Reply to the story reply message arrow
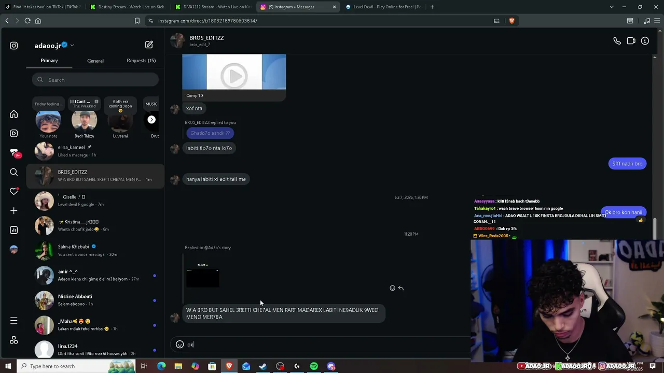The width and height of the screenshot is (664, 373). (401, 288)
